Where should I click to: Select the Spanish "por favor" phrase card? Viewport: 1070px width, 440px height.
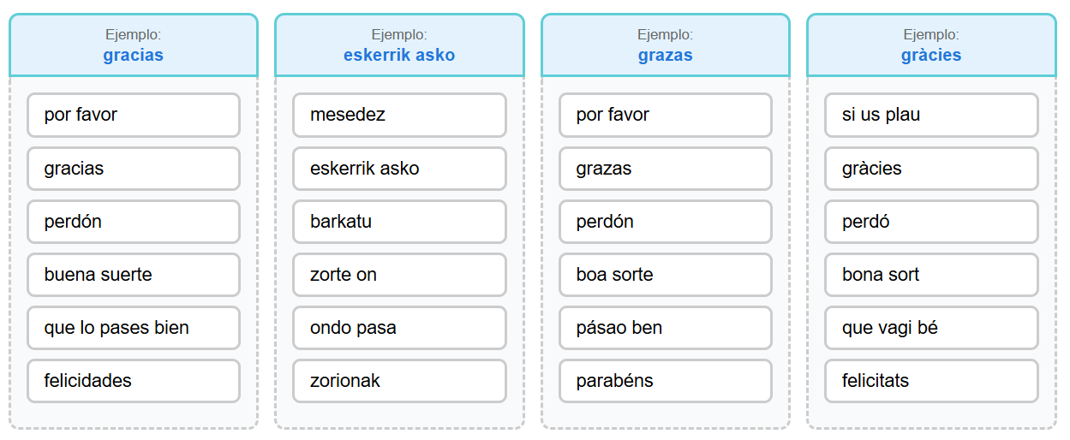[134, 115]
